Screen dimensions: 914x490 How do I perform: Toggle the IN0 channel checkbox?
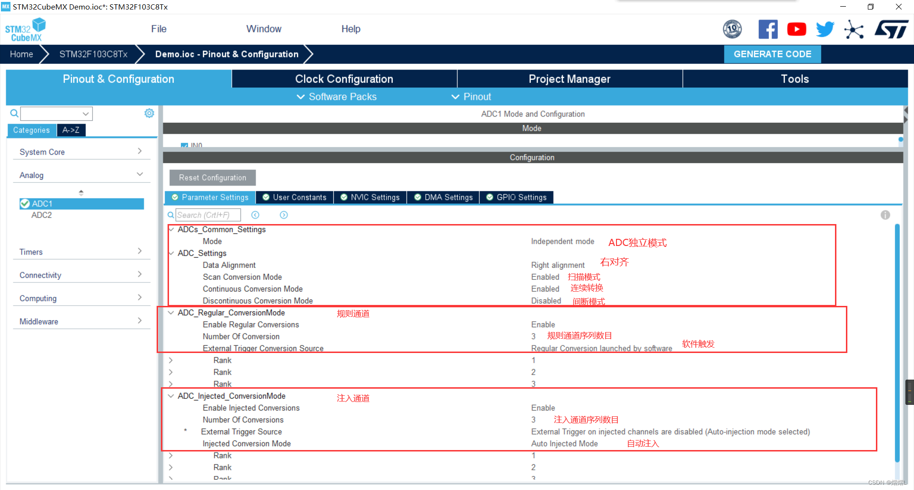click(x=184, y=145)
